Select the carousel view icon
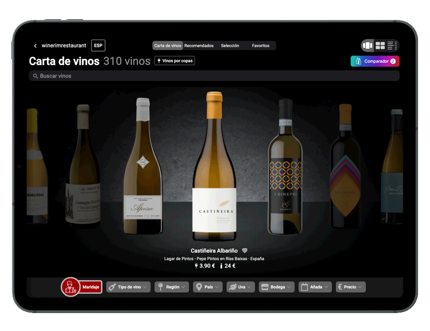The height and width of the screenshot is (331, 430). (x=367, y=45)
